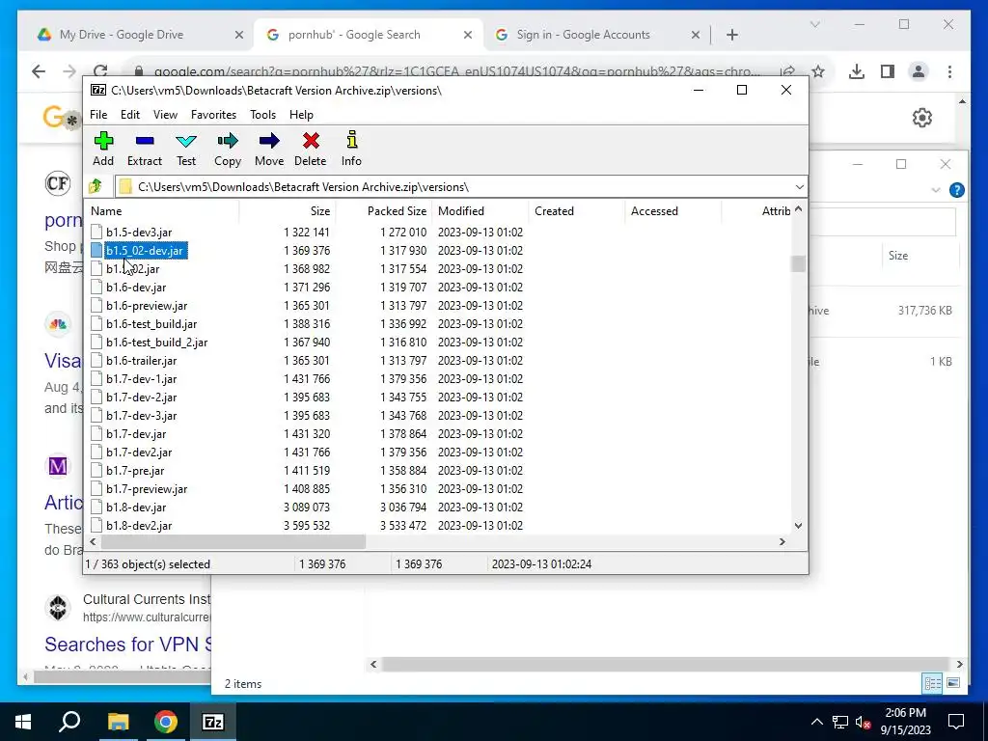
Task: Sort by the Accessed column header
Action: tap(672, 211)
